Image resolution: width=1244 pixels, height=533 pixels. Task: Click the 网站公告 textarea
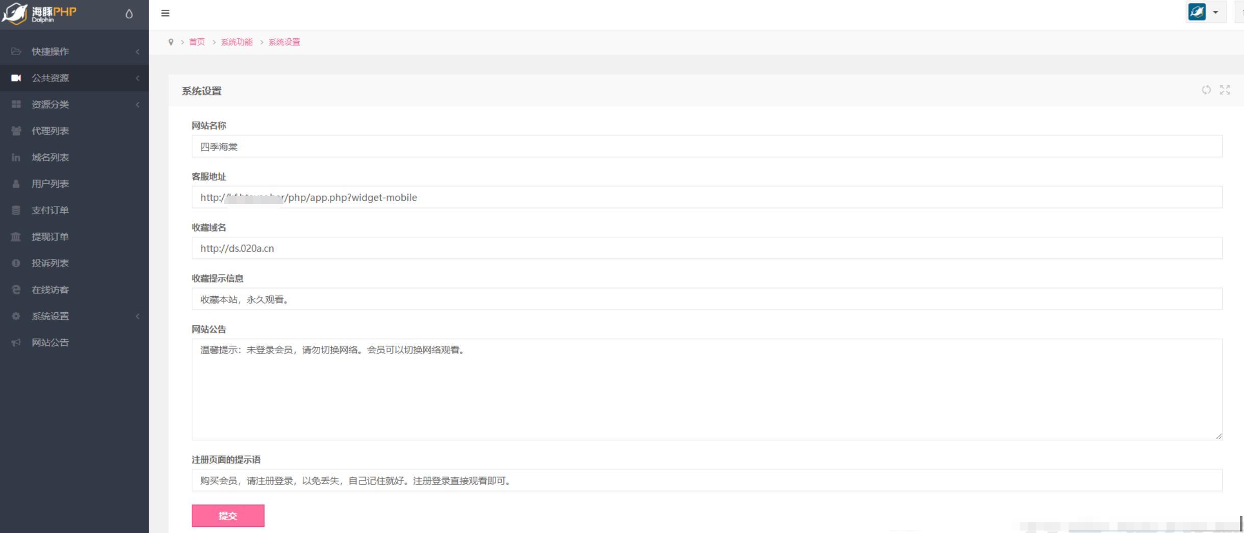tap(707, 390)
